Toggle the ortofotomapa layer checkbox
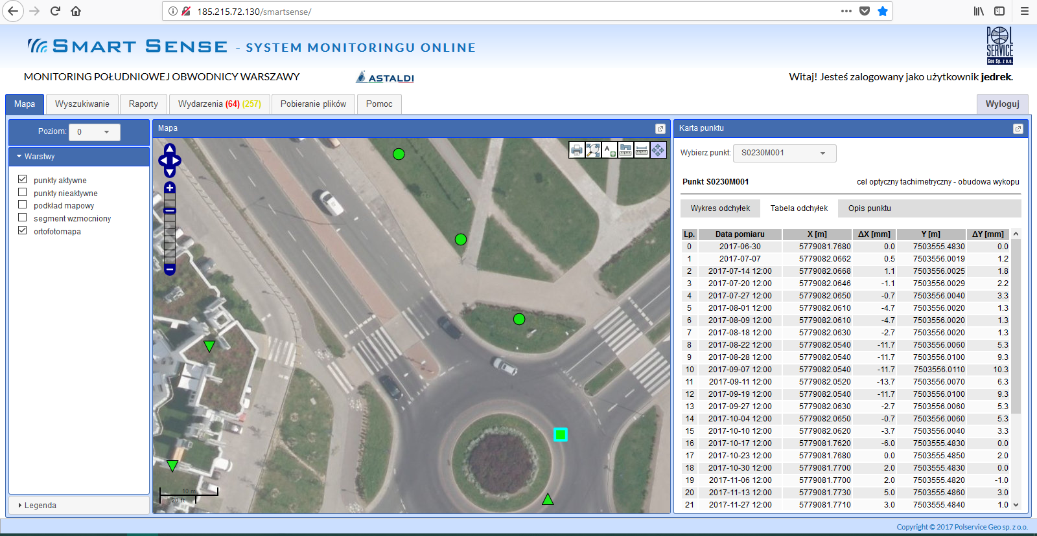The width and height of the screenshot is (1037, 536). click(23, 230)
